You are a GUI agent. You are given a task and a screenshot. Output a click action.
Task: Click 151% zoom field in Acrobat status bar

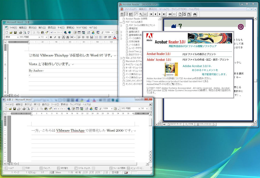[x=189, y=124]
